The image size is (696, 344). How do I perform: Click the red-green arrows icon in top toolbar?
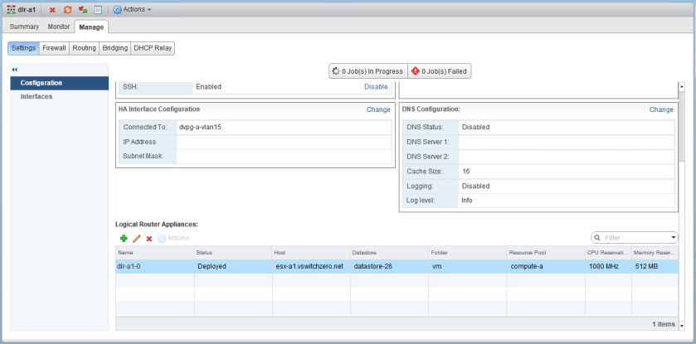pyautogui.click(x=82, y=10)
